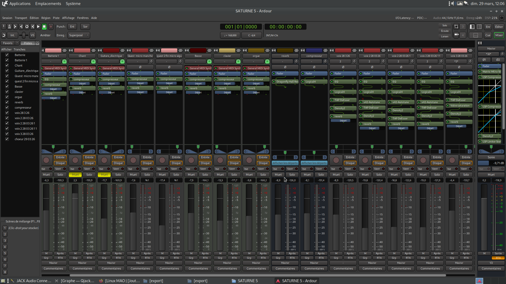
Task: Click the Mixer button
Action: pyautogui.click(x=499, y=35)
